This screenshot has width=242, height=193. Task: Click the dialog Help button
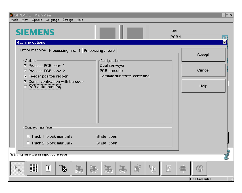click(x=203, y=86)
